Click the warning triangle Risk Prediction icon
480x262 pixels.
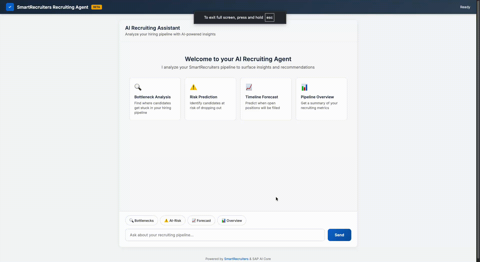coord(193,87)
